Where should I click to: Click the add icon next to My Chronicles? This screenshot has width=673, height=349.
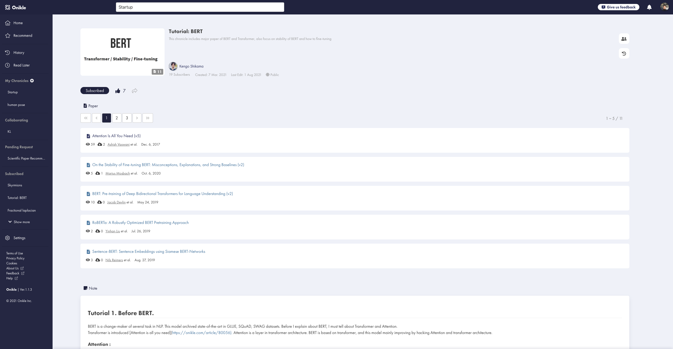(32, 81)
